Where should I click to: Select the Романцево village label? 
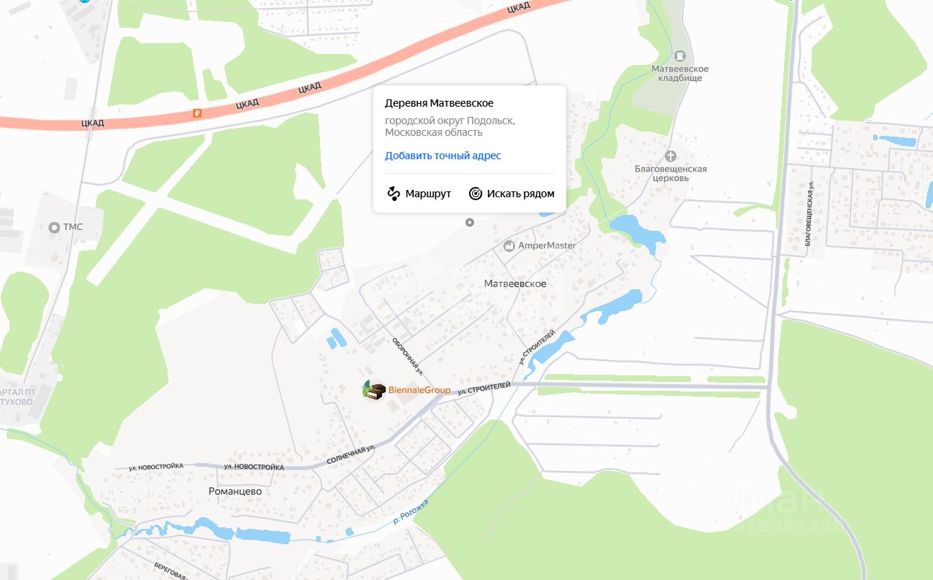coord(235,492)
